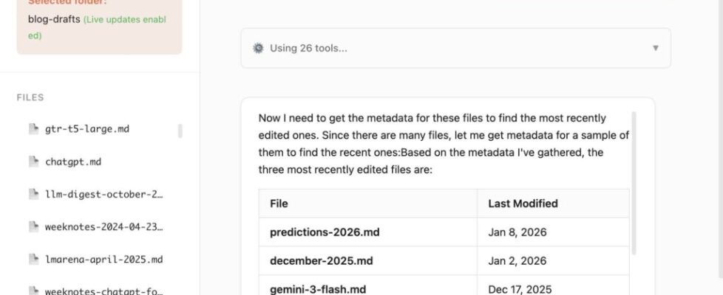Viewport: 723px width, 295px height.
Task: Click the files list scrollbar
Action: click(180, 131)
